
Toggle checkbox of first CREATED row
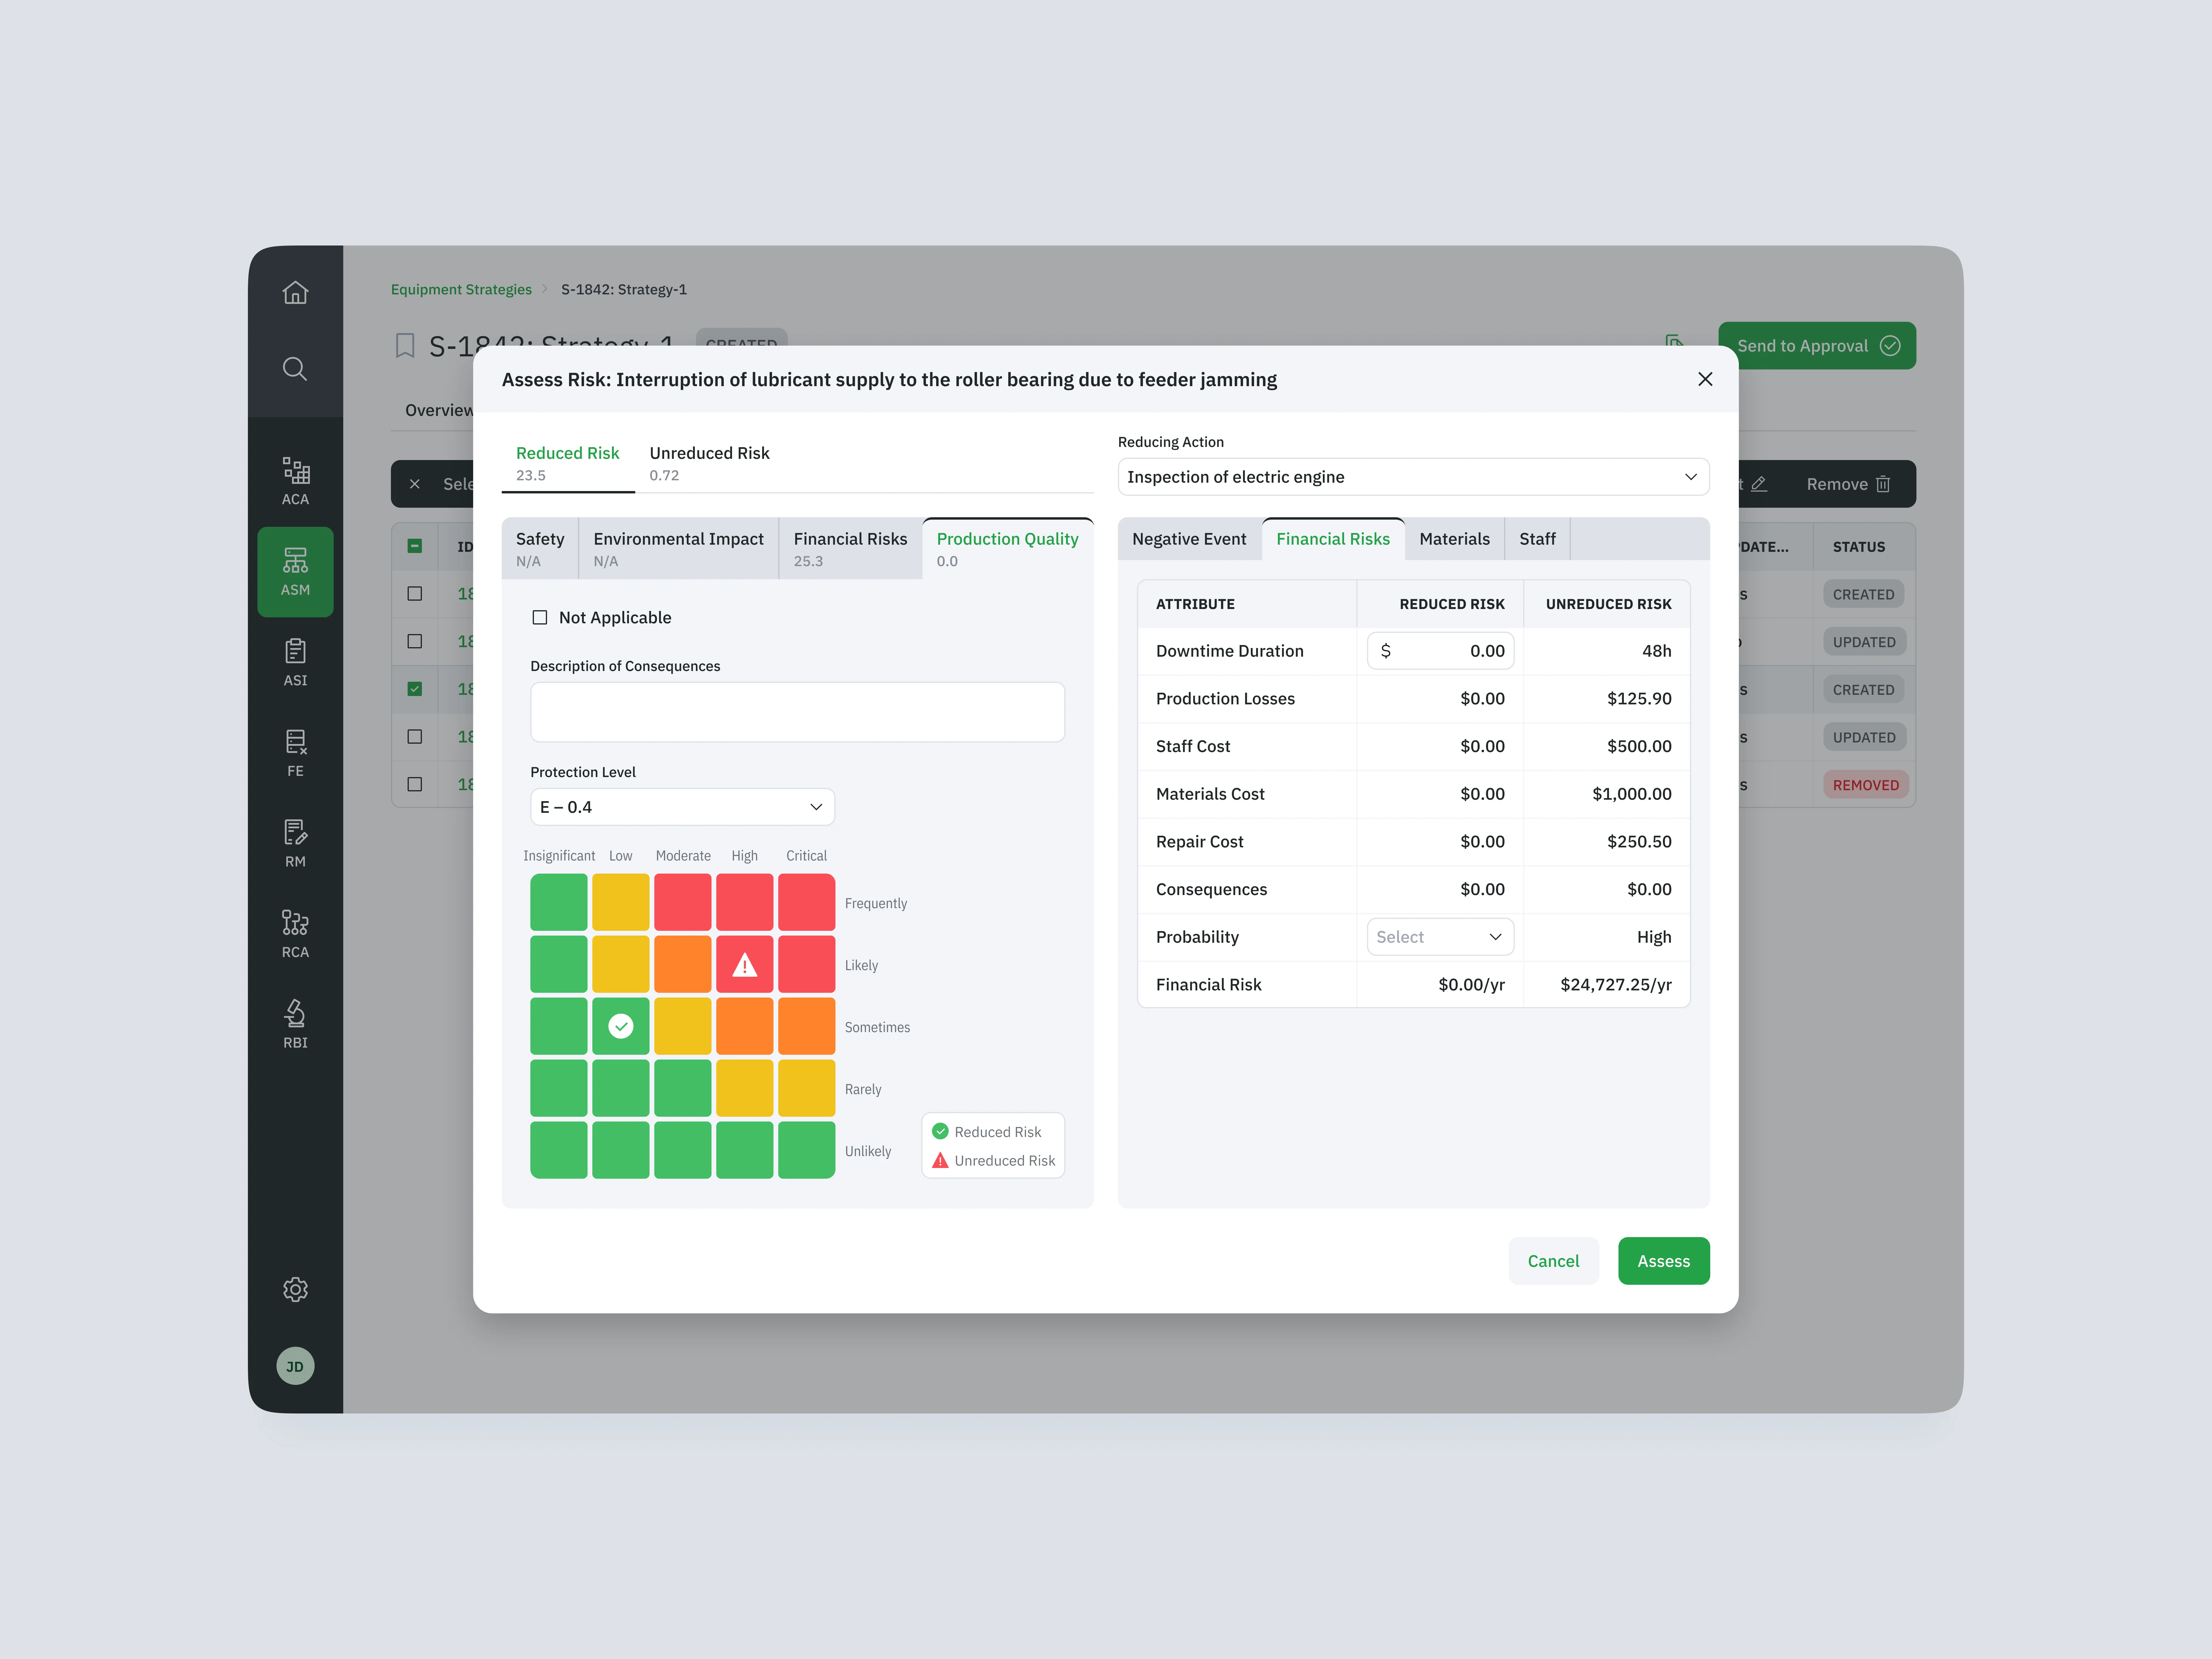415,594
